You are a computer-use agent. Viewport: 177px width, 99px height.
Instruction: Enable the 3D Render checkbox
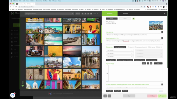point(149,47)
